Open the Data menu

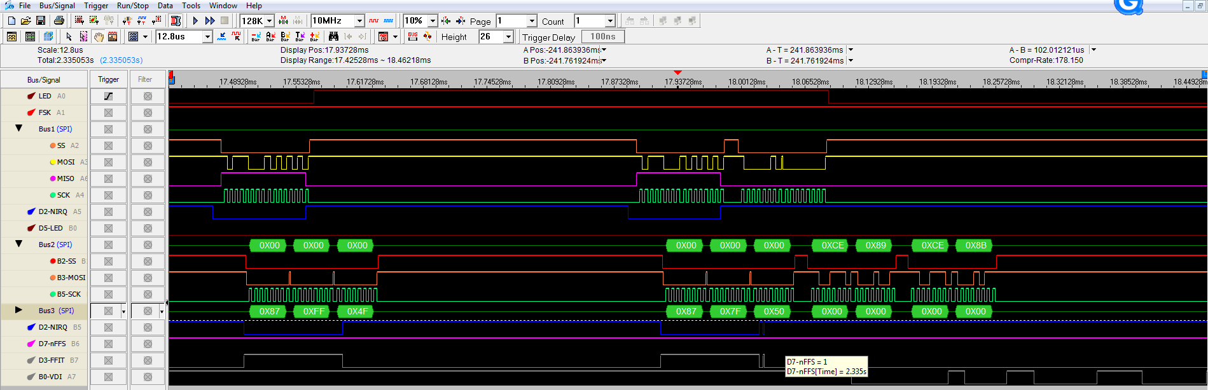(165, 6)
